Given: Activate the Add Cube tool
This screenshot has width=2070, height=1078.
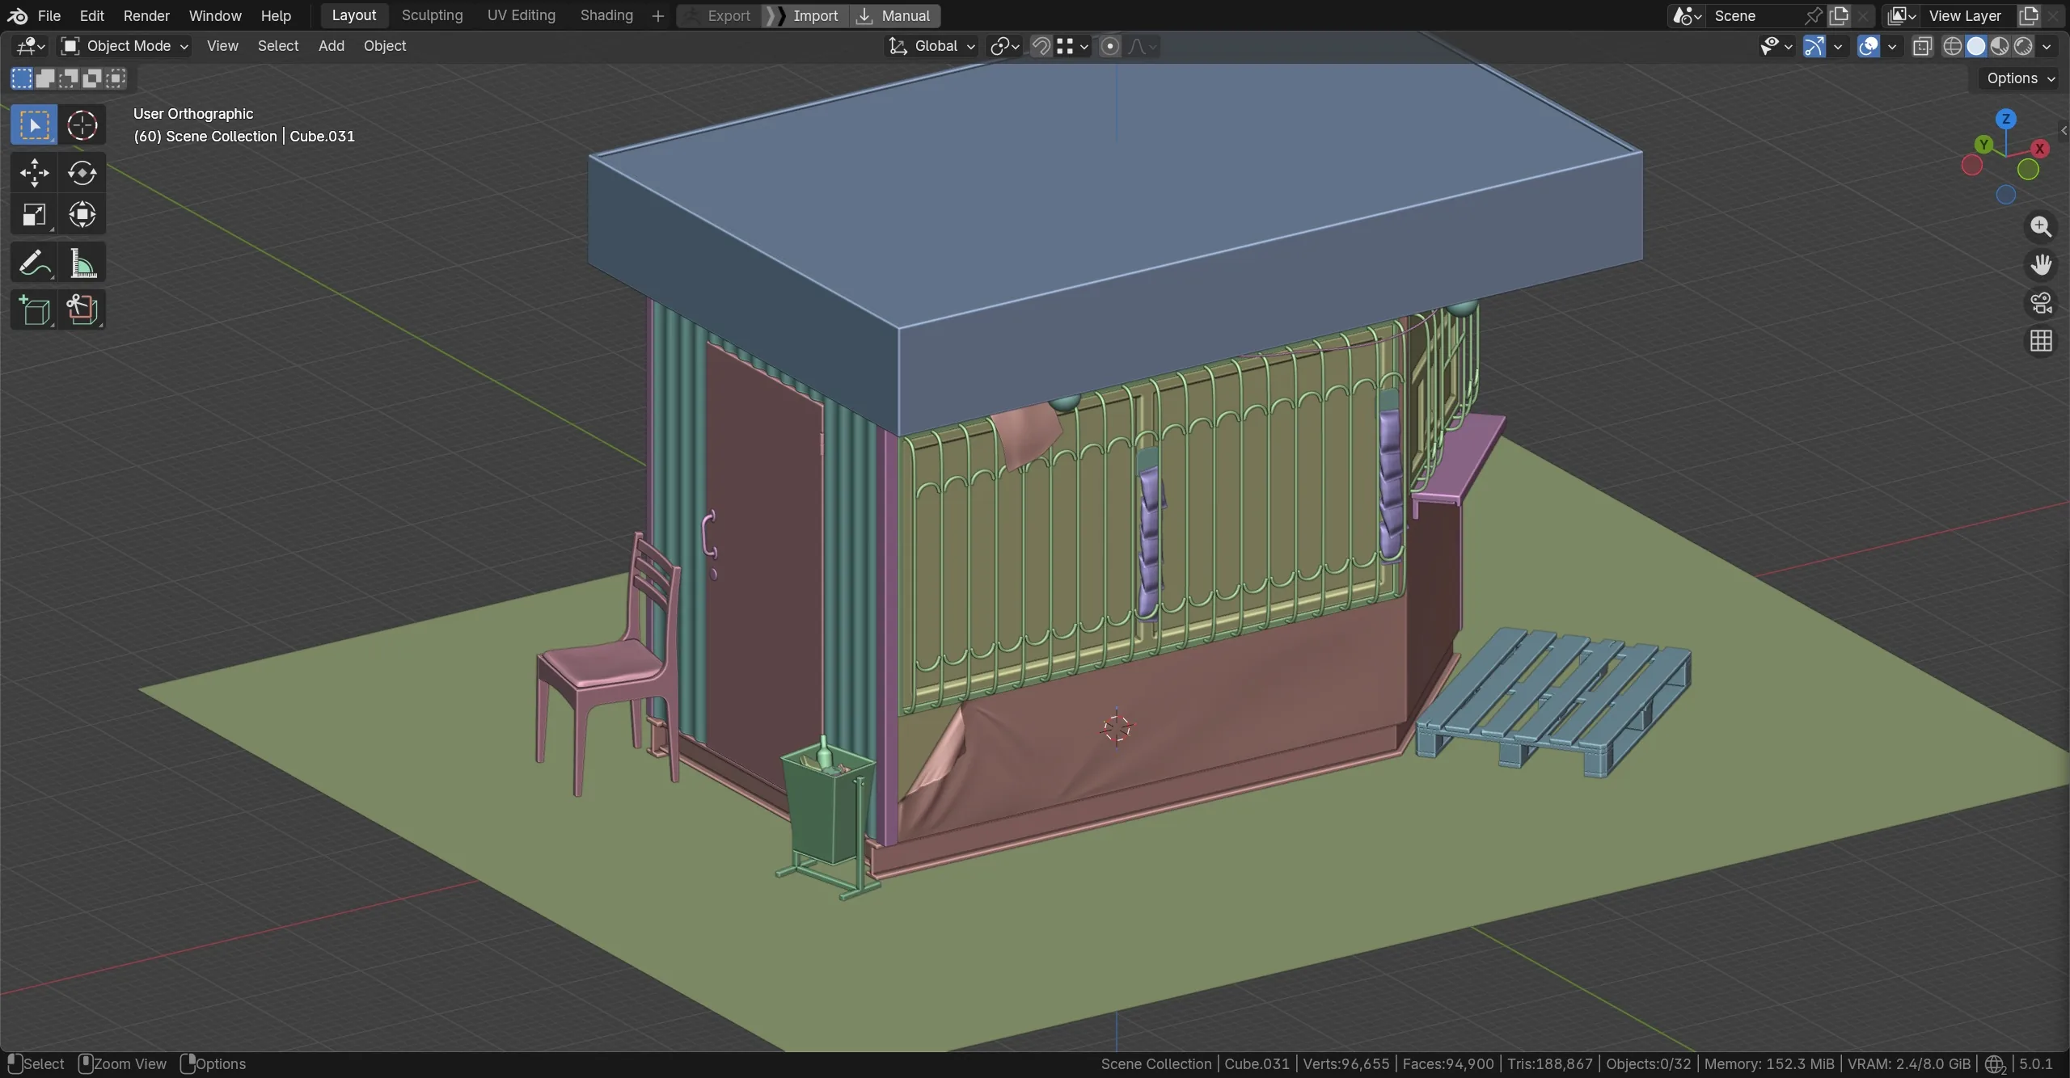Looking at the screenshot, I should click(x=34, y=310).
